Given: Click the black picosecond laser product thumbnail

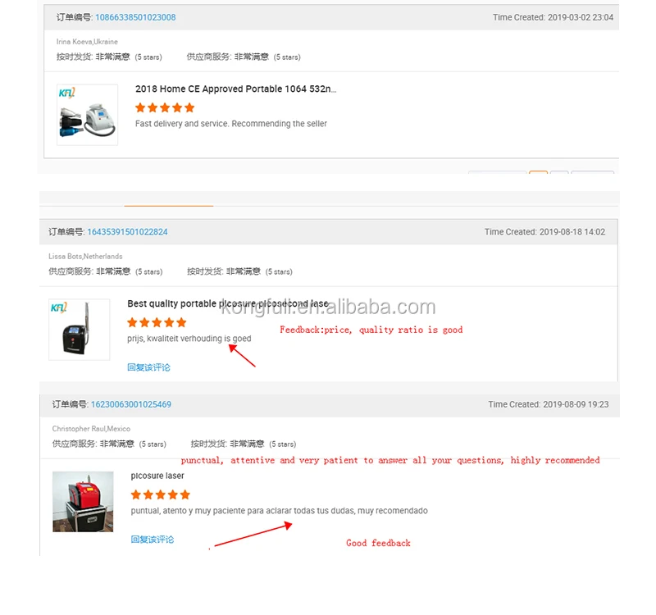Looking at the screenshot, I should pos(79,330).
